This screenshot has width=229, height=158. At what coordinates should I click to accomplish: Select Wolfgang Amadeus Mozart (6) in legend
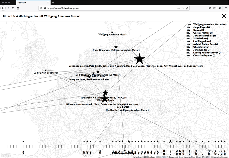click(x=210, y=24)
